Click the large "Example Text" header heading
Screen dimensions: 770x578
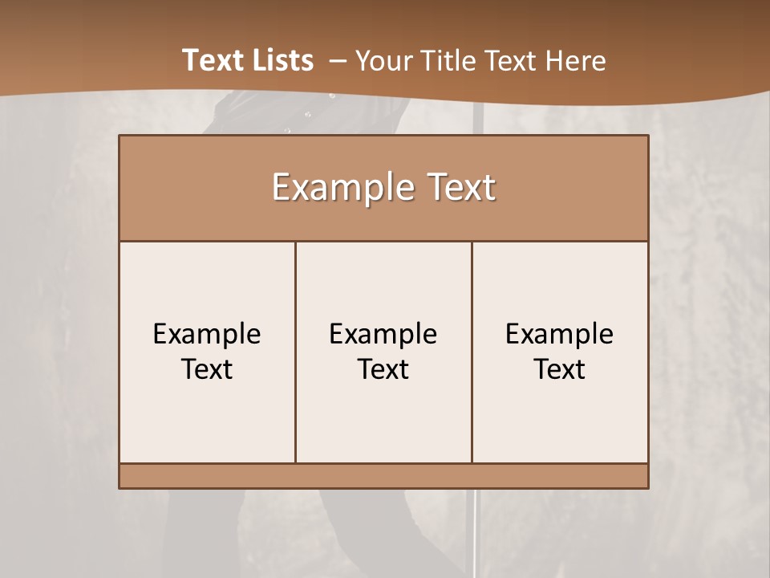click(383, 188)
